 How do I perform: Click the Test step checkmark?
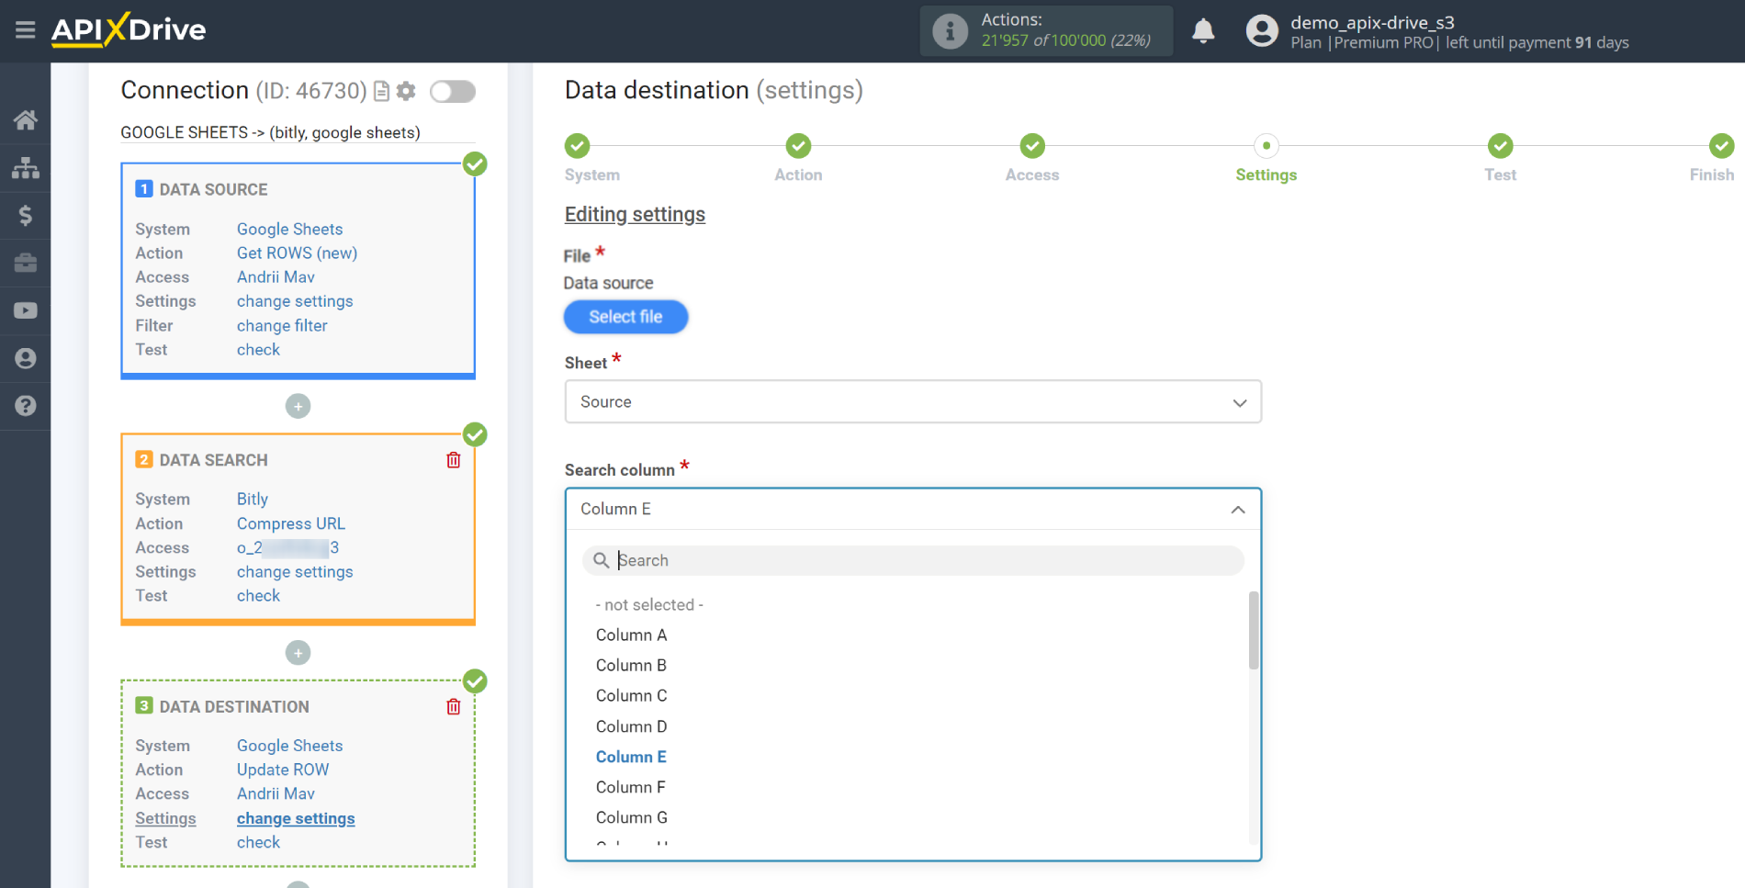point(1500,146)
